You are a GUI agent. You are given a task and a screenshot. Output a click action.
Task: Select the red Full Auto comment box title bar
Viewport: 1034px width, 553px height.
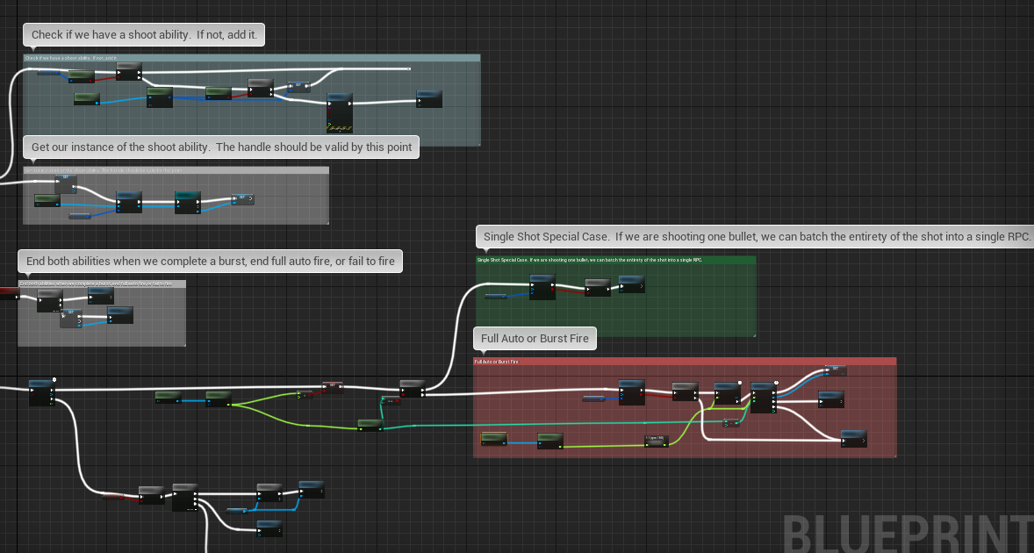coord(685,361)
